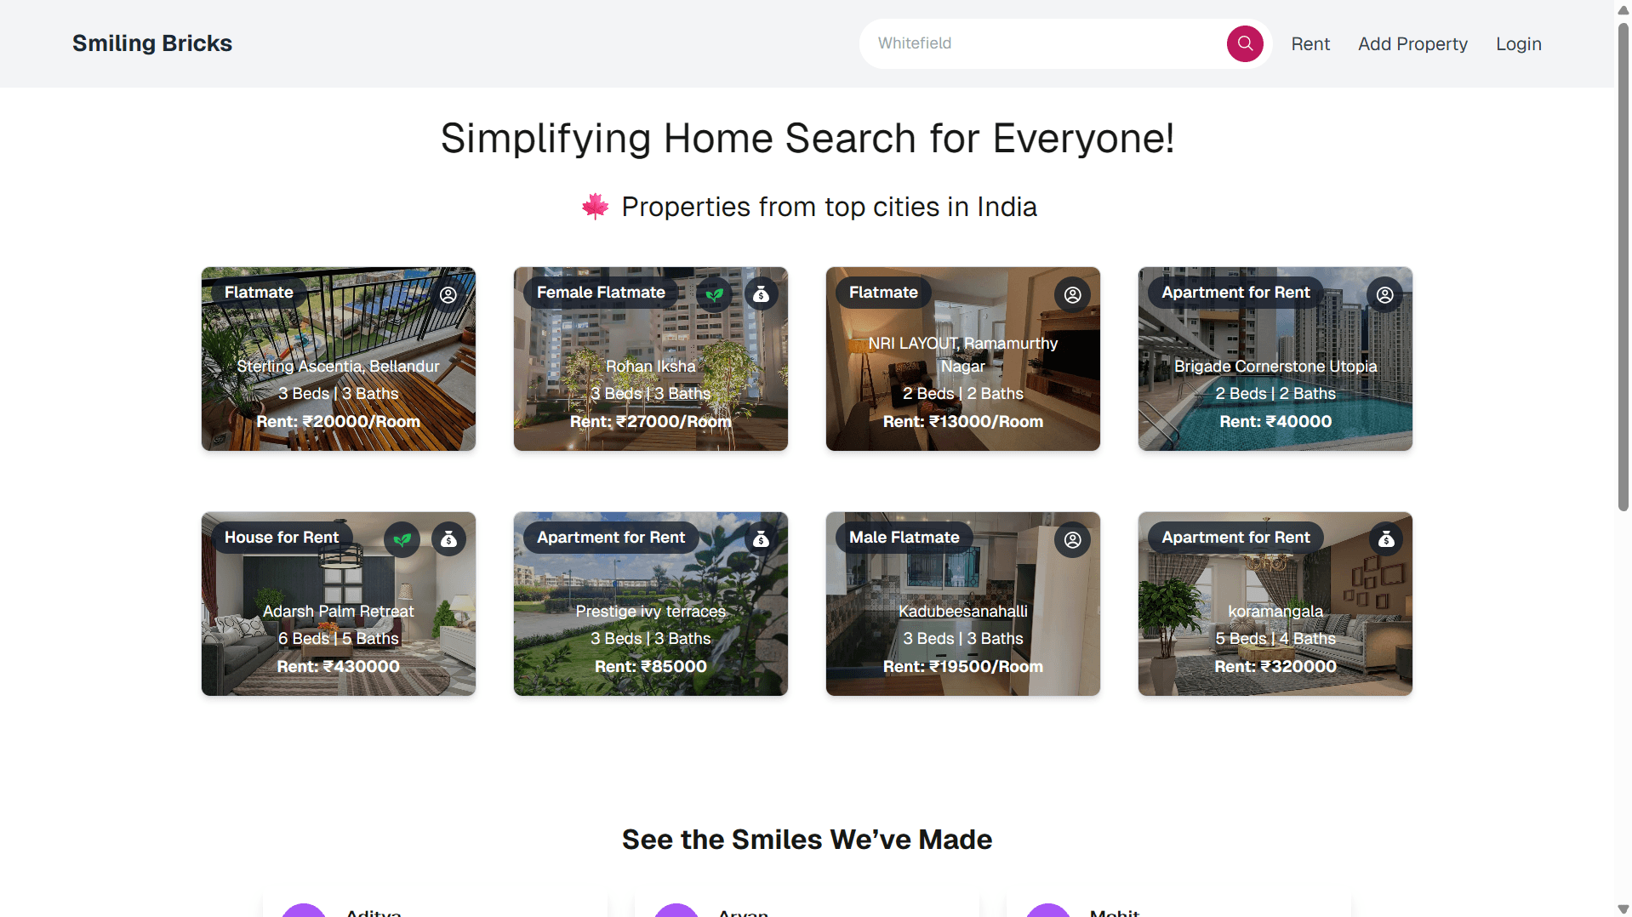The width and height of the screenshot is (1632, 917).
Task: Open the Prestige ivy terraces listing
Action: [651, 604]
